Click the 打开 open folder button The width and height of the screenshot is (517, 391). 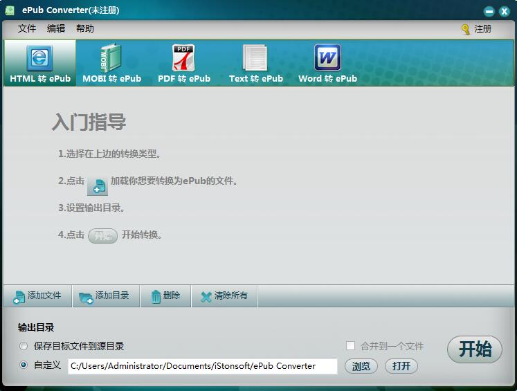click(x=401, y=366)
